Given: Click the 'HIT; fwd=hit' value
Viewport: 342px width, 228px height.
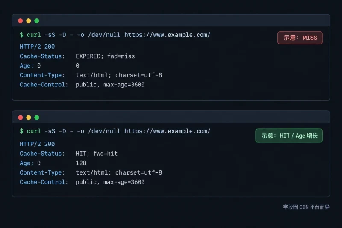Looking at the screenshot, I should 97,154.
